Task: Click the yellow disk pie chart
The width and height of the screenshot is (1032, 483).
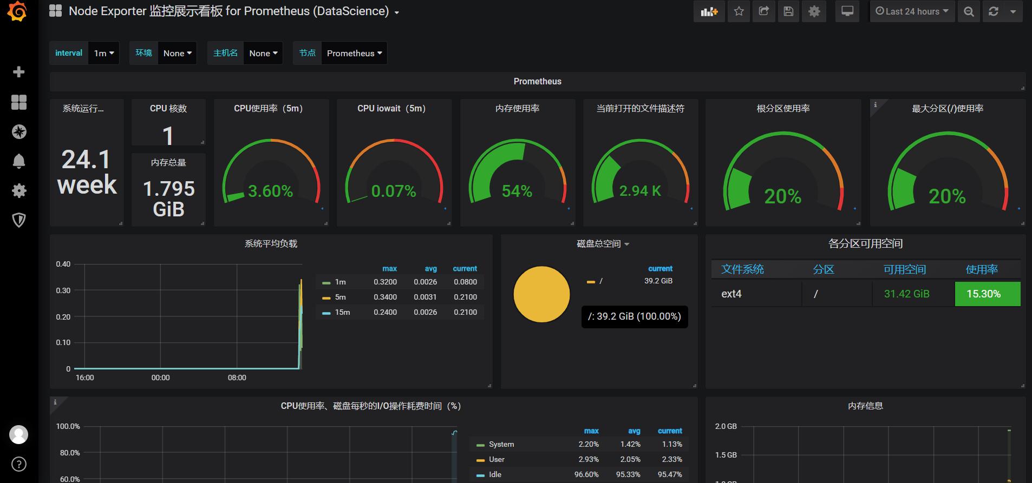Action: [541, 294]
